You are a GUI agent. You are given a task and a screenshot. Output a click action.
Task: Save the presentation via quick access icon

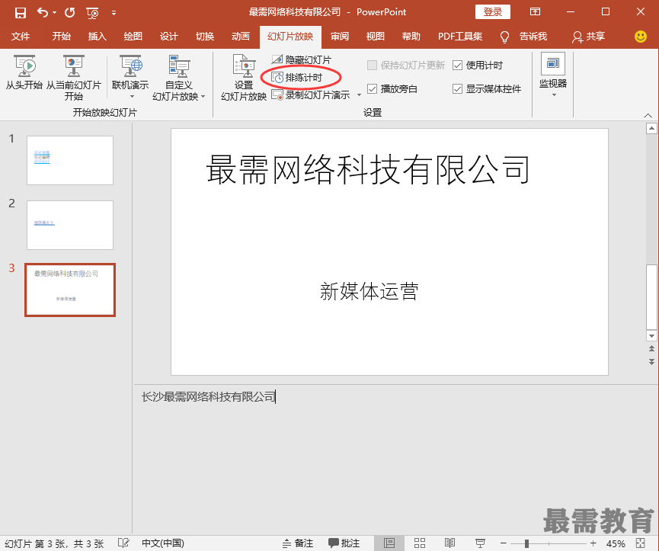[x=20, y=13]
